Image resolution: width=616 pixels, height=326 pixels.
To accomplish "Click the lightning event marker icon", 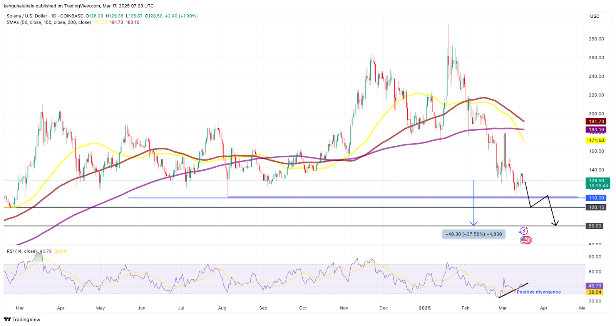I will 523,231.
